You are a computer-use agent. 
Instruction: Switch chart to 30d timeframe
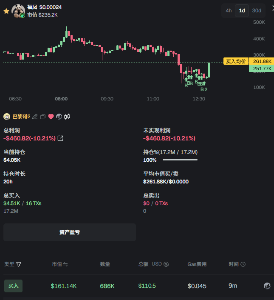[x=257, y=11]
